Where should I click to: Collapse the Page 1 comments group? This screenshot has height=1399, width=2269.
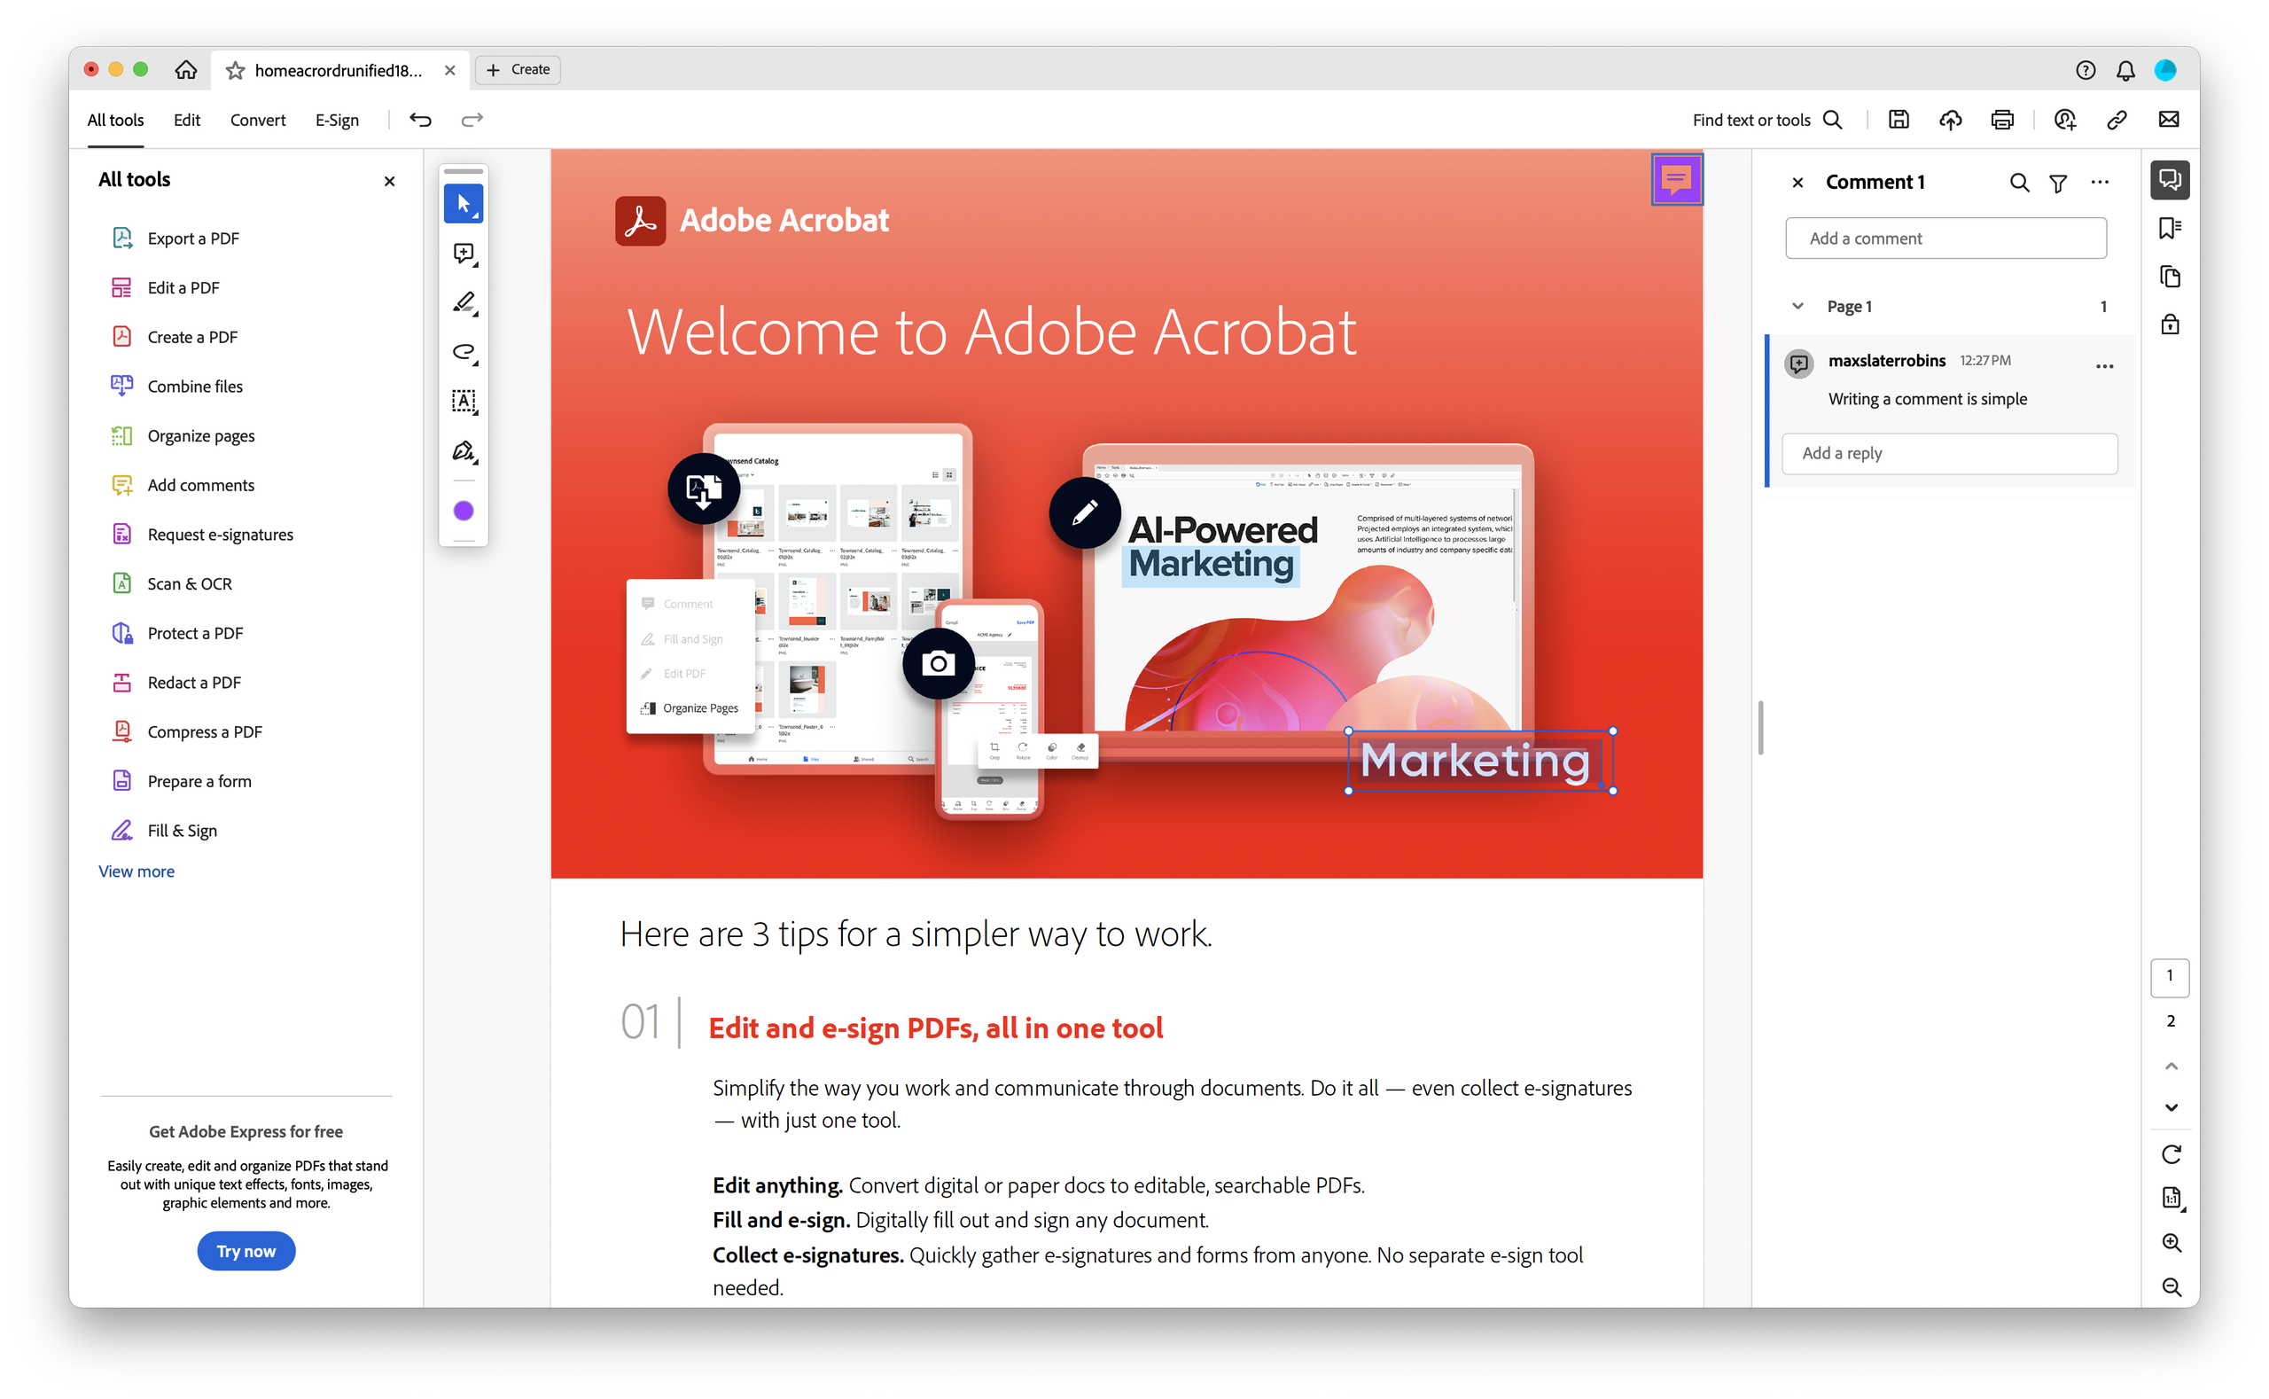[x=1797, y=305]
